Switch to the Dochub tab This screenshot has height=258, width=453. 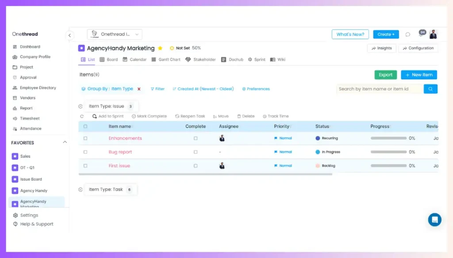pyautogui.click(x=232, y=60)
